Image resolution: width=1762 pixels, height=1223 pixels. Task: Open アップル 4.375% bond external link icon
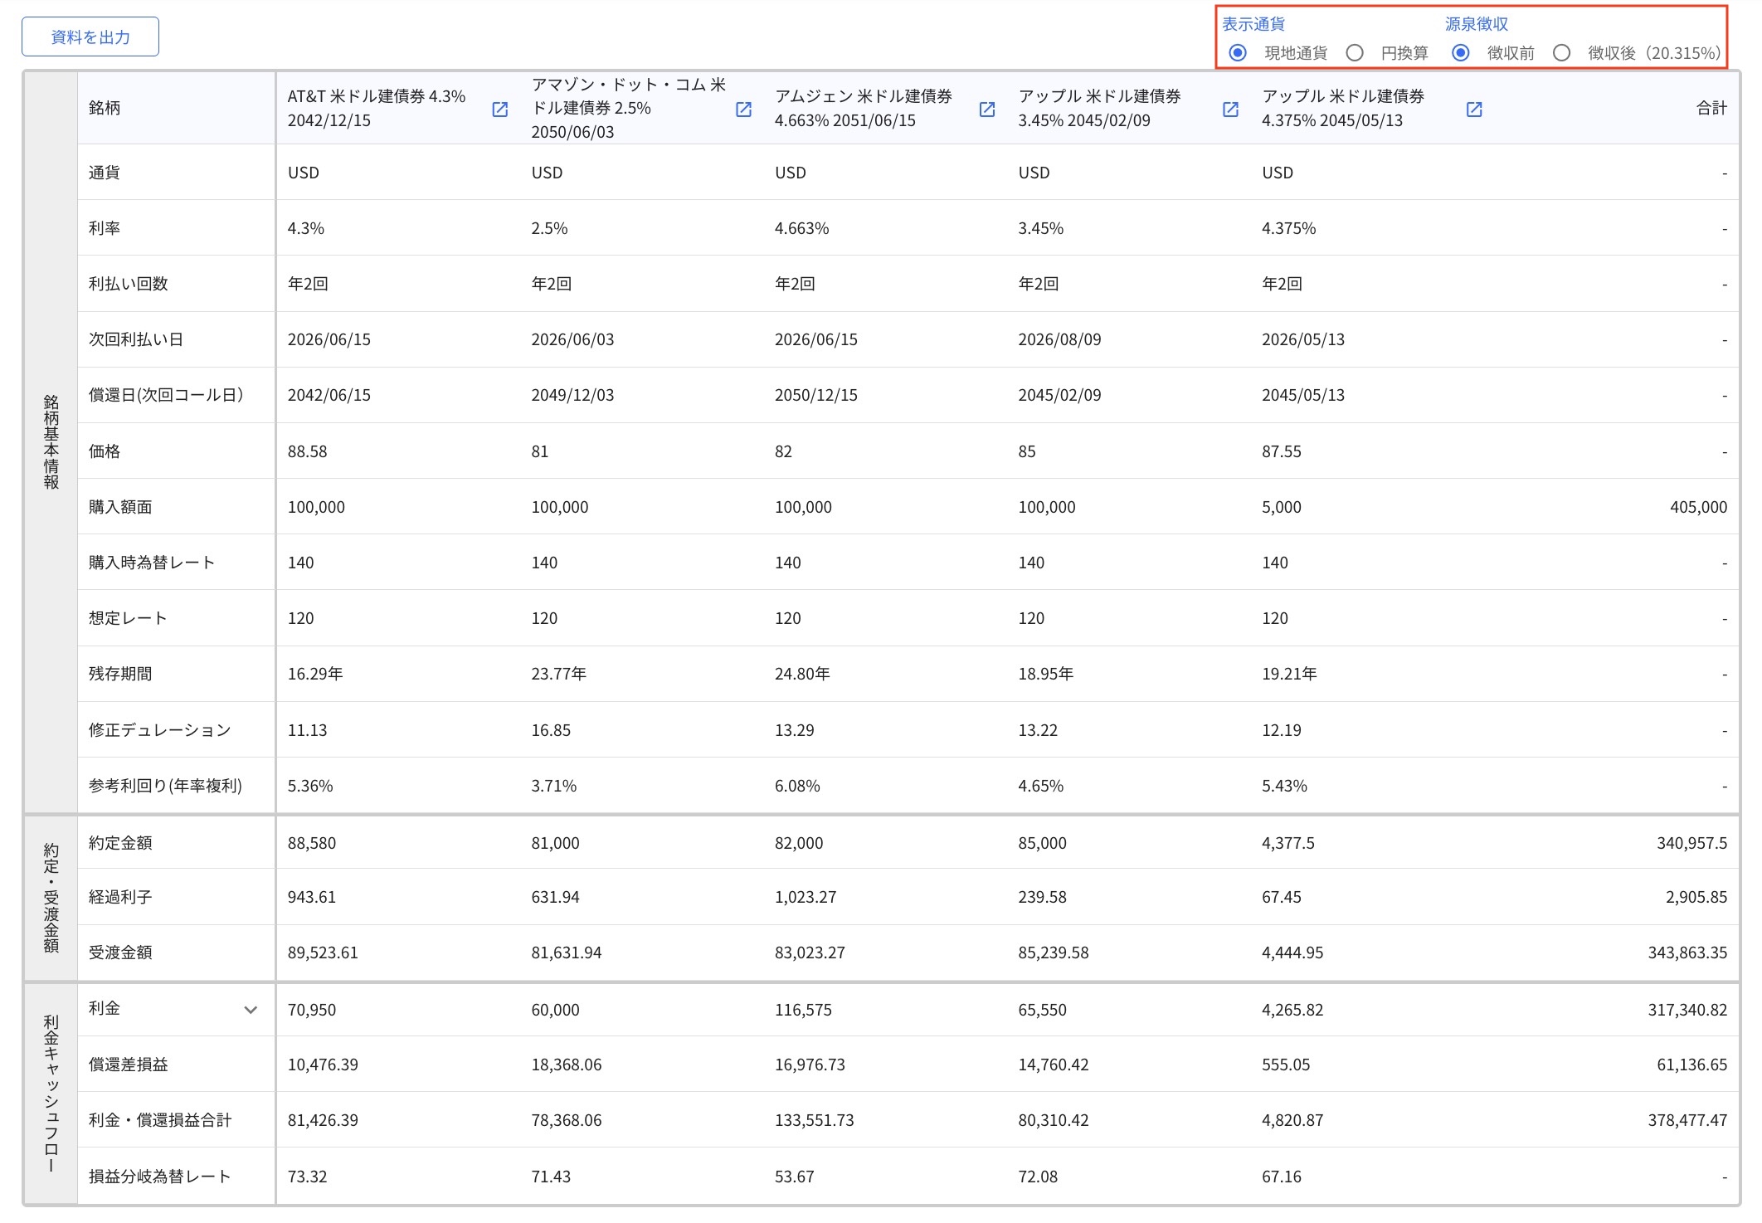point(1473,109)
